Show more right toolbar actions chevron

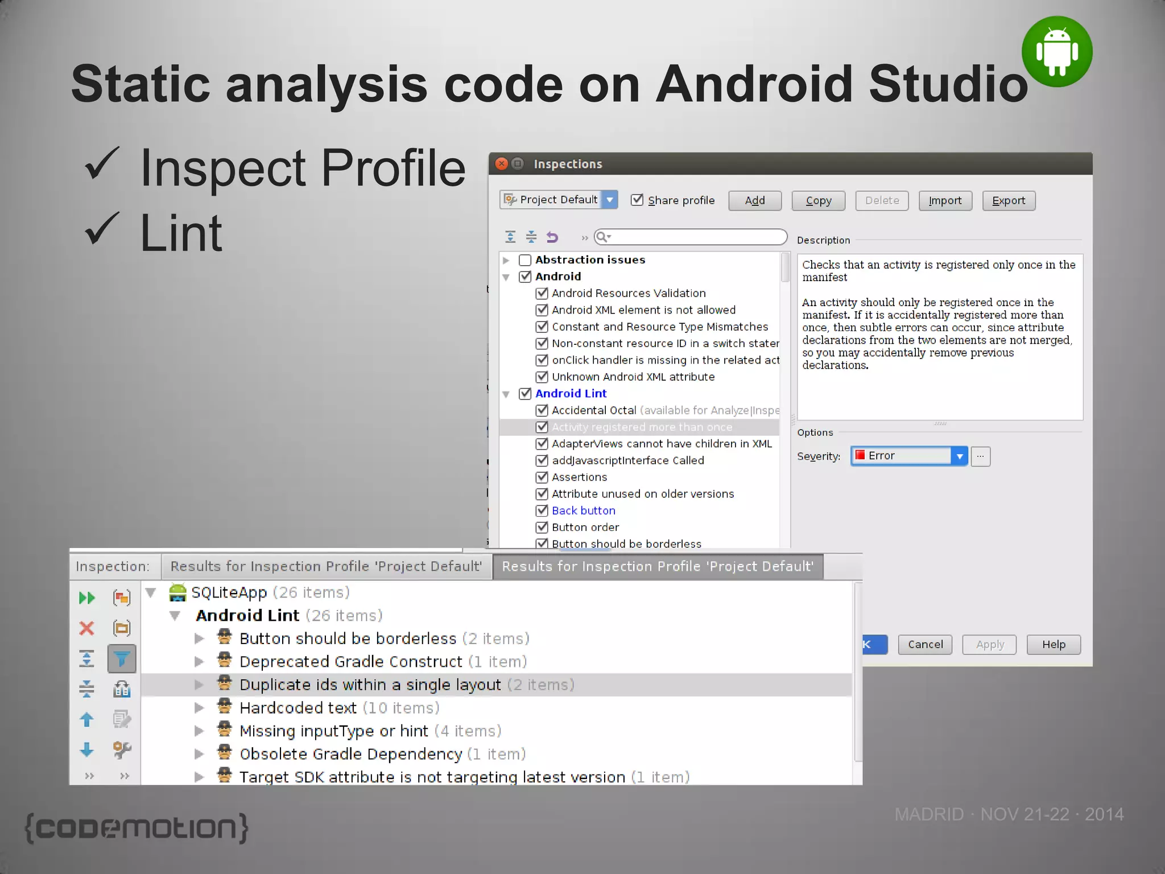(x=125, y=776)
